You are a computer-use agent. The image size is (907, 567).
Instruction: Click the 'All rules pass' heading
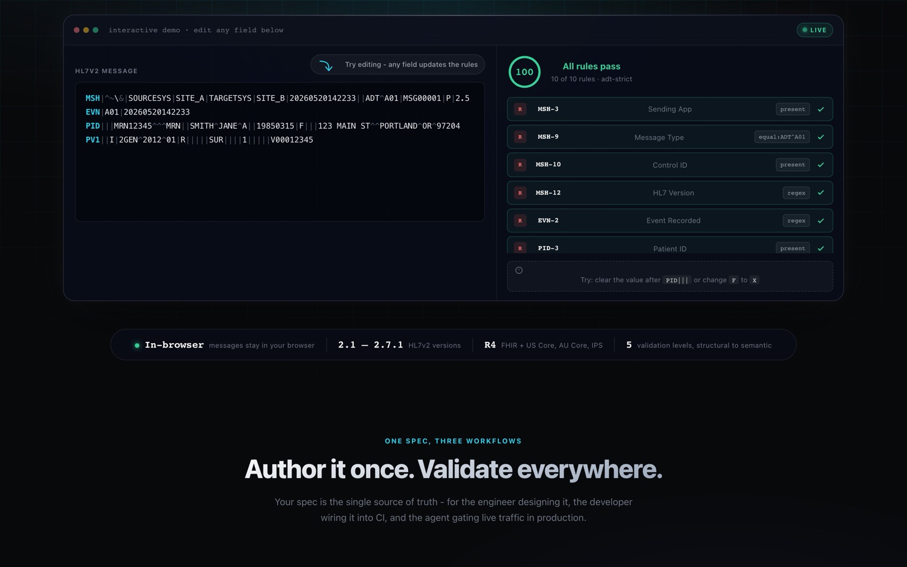point(591,66)
